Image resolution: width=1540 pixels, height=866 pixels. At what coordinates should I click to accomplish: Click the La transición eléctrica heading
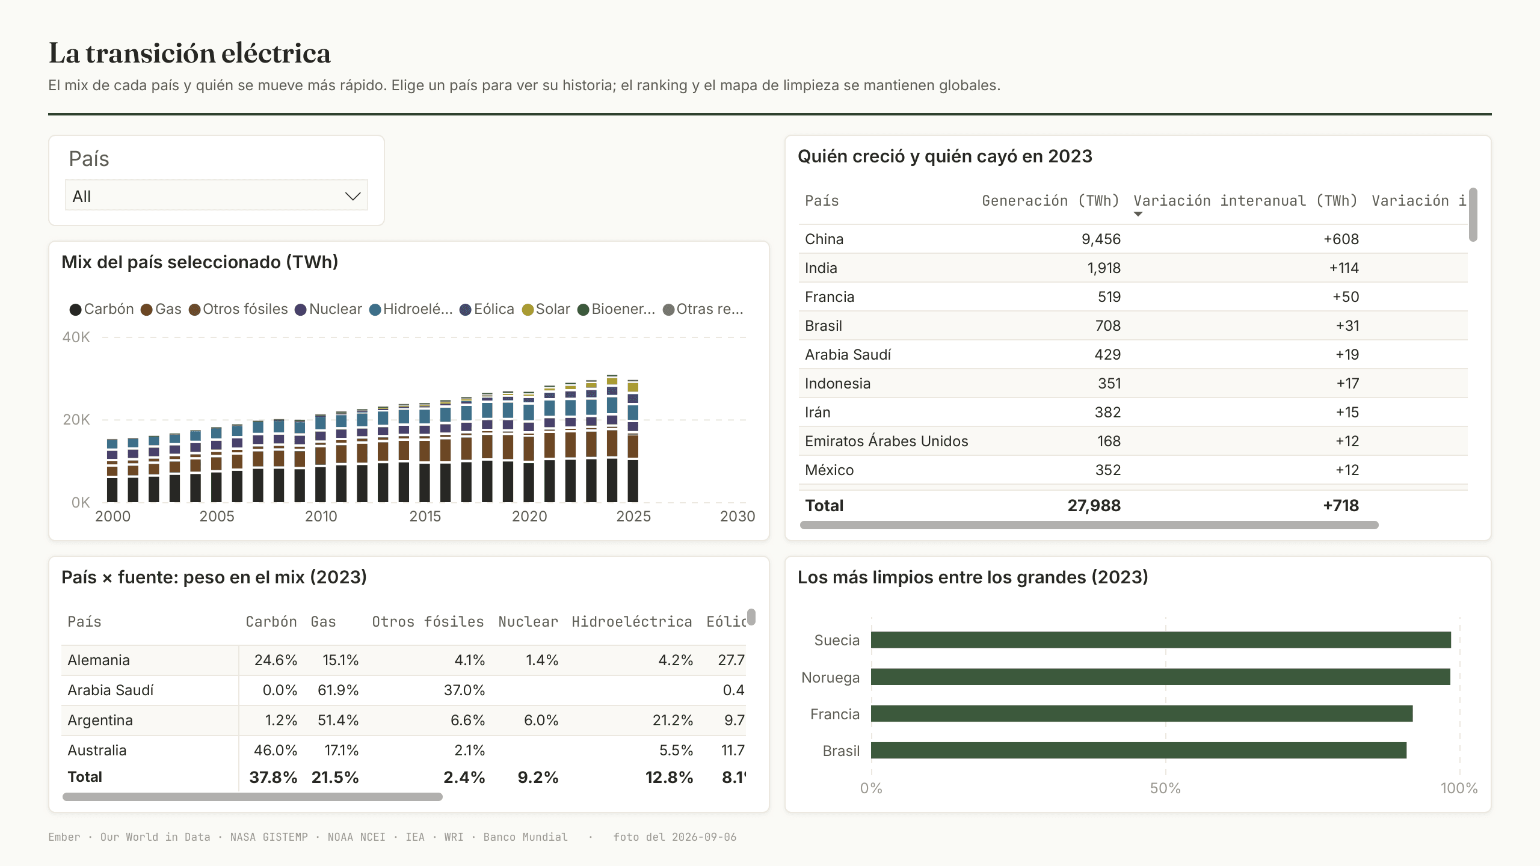click(189, 53)
